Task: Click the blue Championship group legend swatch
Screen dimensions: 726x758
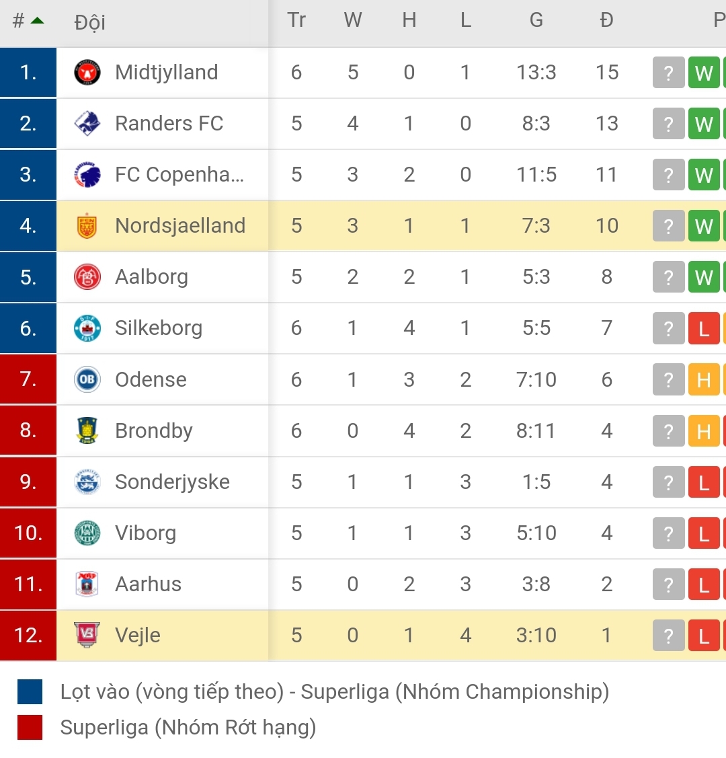Action: coord(30,691)
